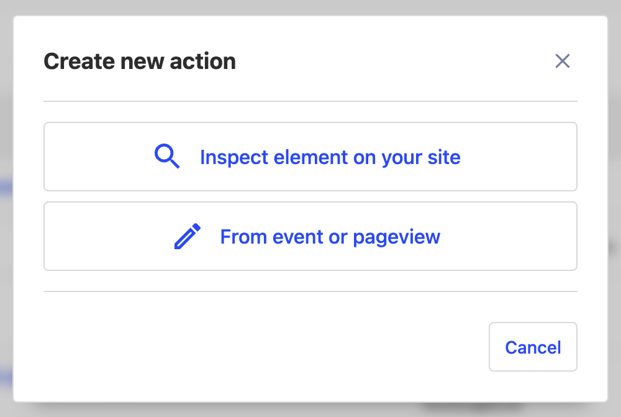Choose "Inspect element on your site"
This screenshot has height=417, width=621.
coord(310,157)
